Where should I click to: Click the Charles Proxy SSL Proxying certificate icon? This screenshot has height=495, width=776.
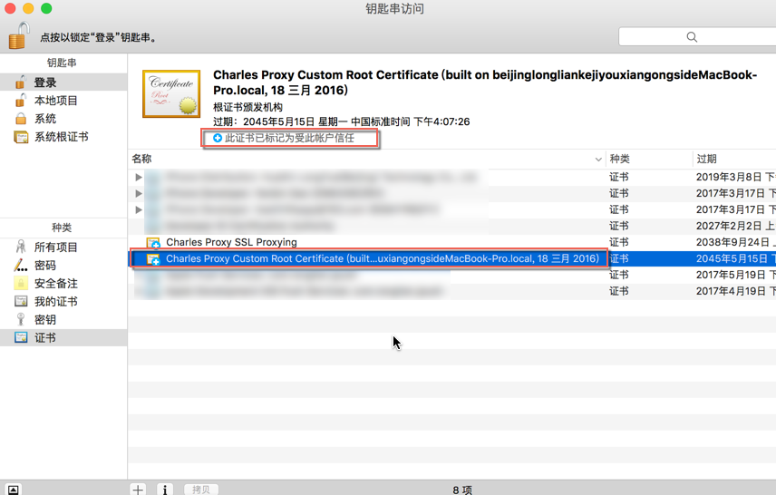[x=153, y=243]
